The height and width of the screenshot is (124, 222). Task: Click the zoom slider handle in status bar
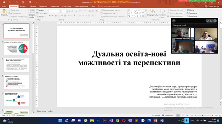coord(202,115)
